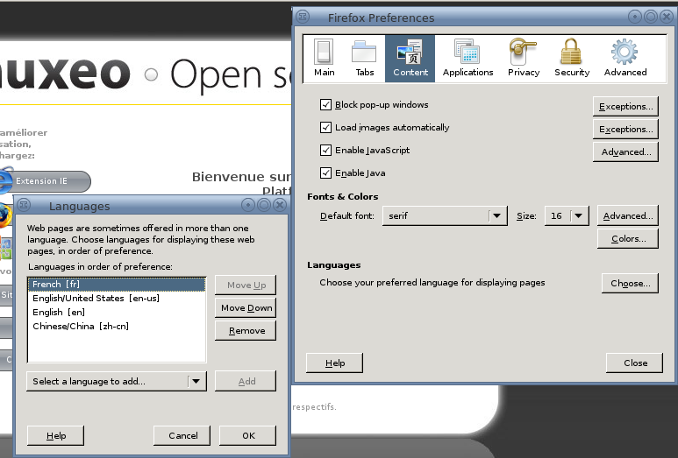Select French [fr] in the language list

point(117,284)
